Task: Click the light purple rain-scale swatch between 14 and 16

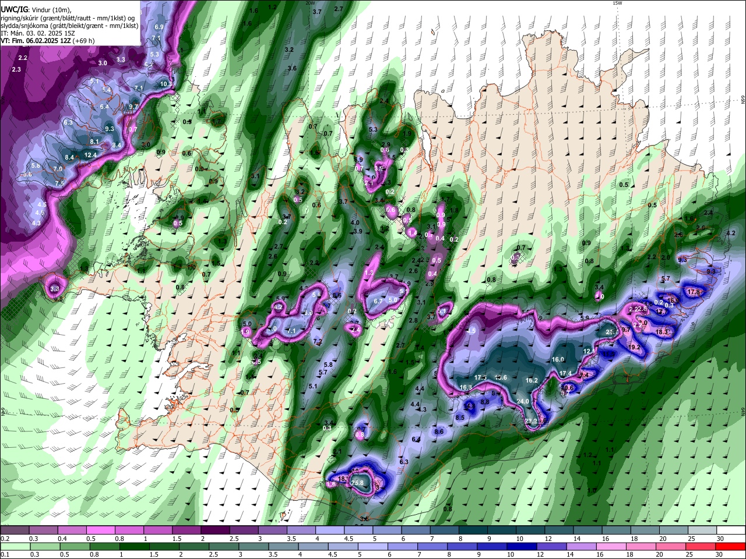Action: click(x=582, y=546)
